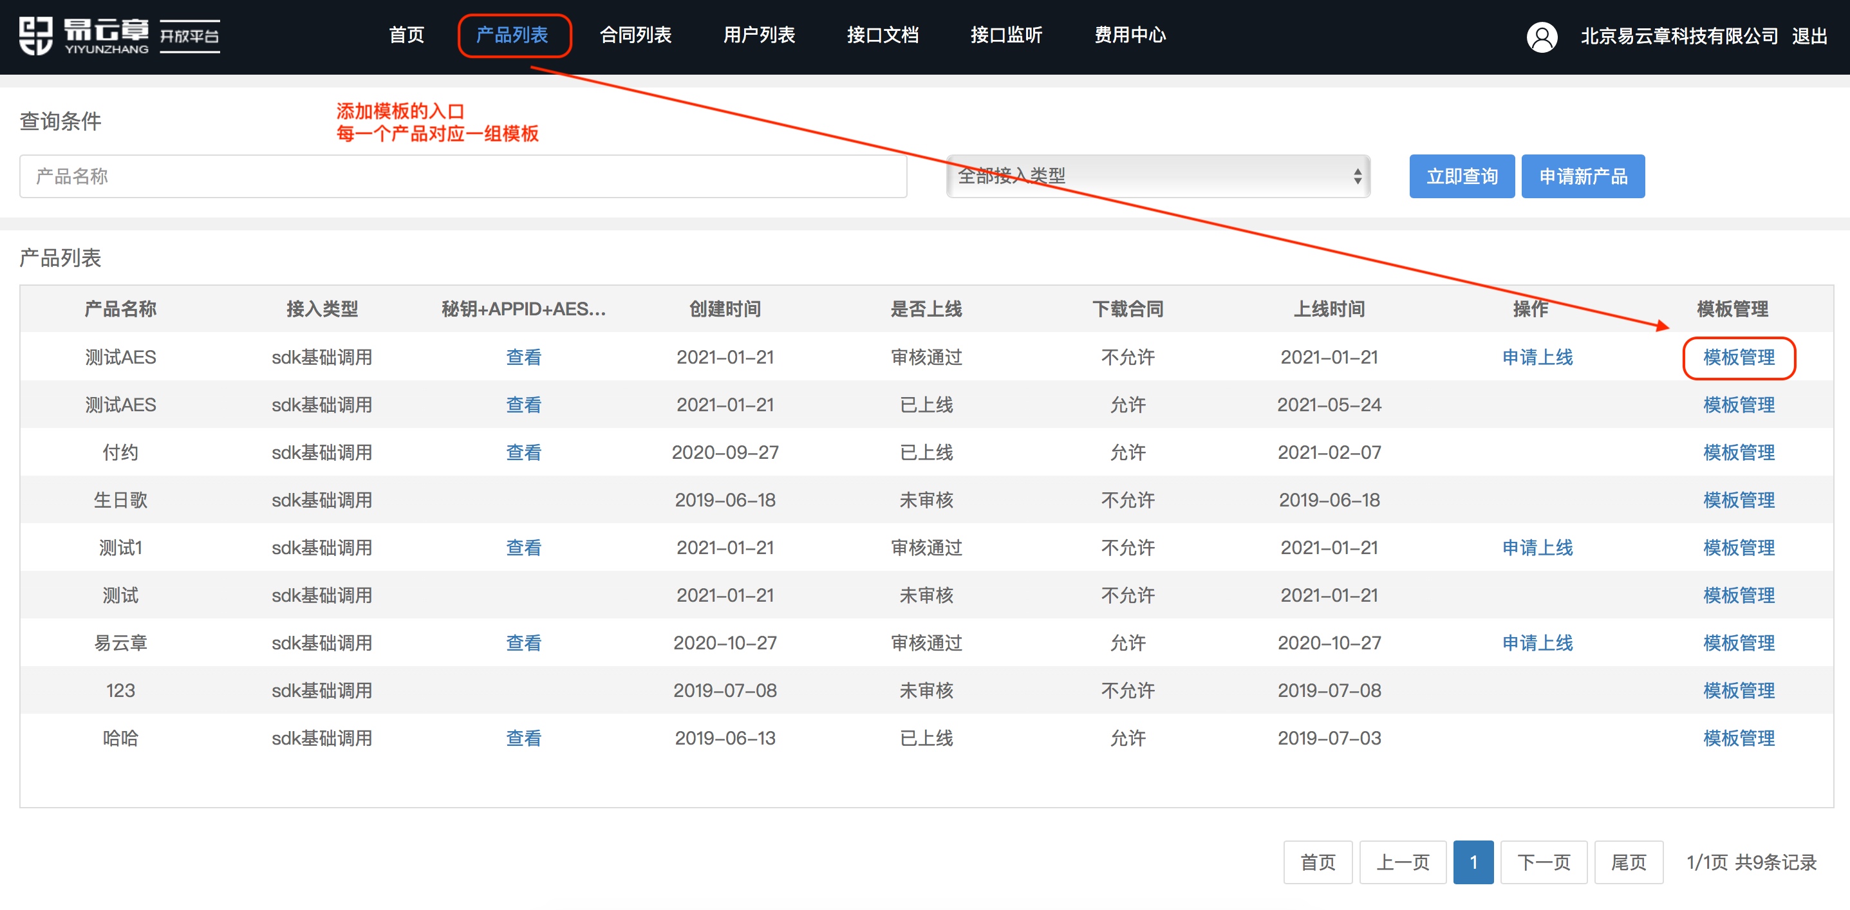Go to next page with 下一页
Image resolution: width=1850 pixels, height=910 pixels.
tap(1544, 862)
